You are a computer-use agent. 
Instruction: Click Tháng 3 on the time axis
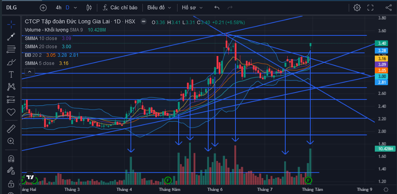point(72,189)
